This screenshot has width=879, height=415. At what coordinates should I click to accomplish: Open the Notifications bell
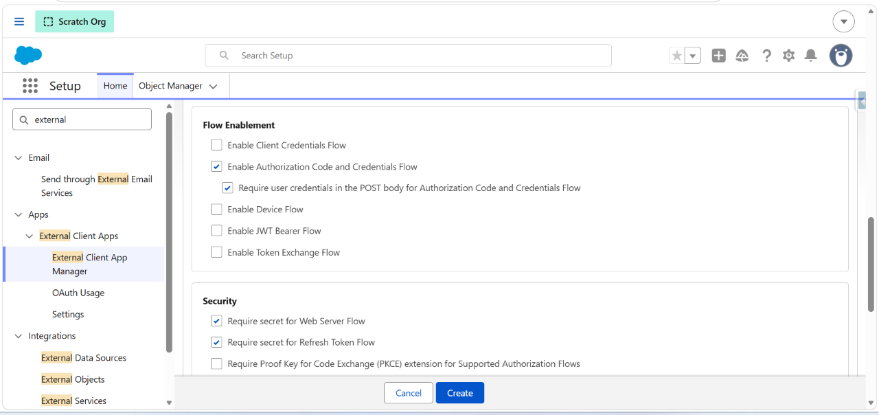click(x=811, y=56)
